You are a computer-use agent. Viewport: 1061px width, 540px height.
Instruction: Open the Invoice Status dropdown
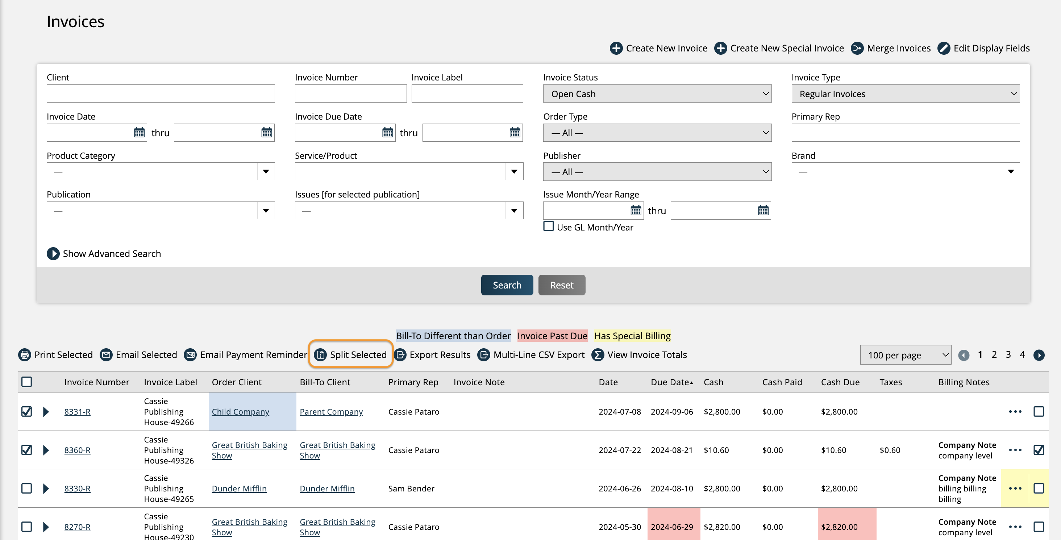[657, 94]
